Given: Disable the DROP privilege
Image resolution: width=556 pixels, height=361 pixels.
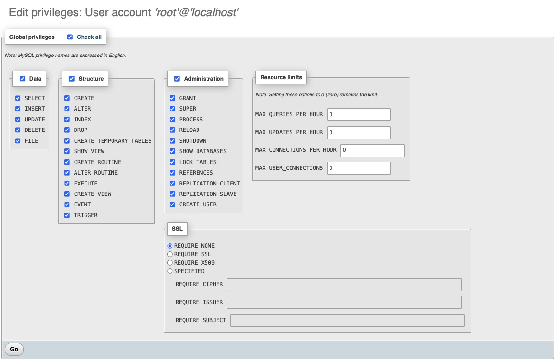Looking at the screenshot, I should (67, 130).
